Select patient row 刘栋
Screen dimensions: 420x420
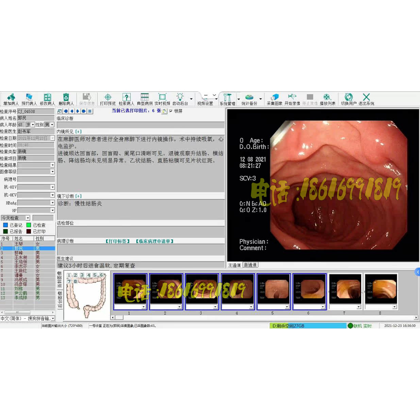pyautogui.click(x=27, y=289)
